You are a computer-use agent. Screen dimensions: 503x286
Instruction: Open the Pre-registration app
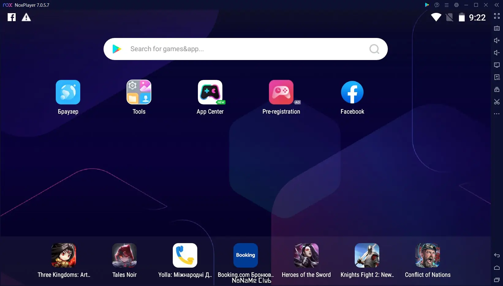[x=281, y=92]
